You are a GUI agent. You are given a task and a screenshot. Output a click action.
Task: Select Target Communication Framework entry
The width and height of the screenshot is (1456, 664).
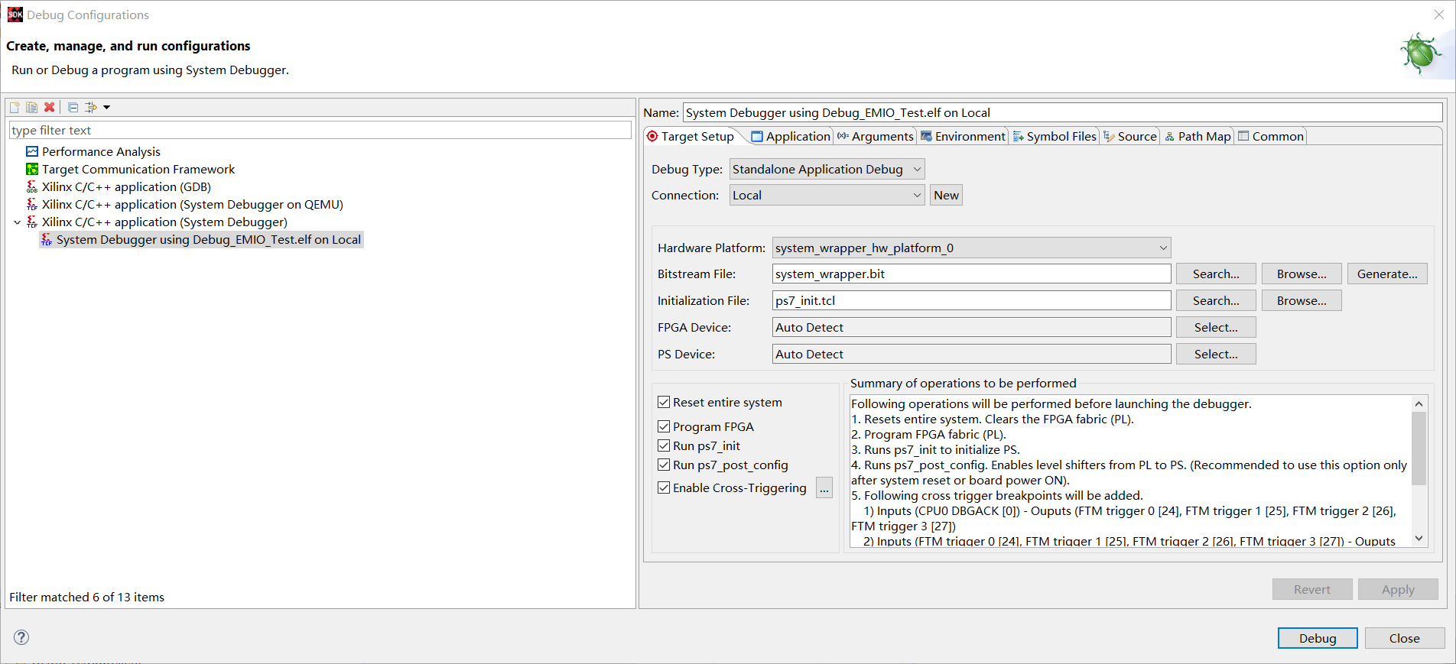pyautogui.click(x=138, y=169)
